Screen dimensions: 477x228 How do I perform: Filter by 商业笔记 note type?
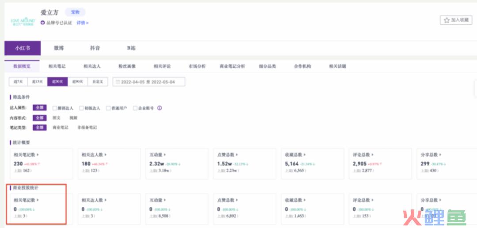[60, 128]
